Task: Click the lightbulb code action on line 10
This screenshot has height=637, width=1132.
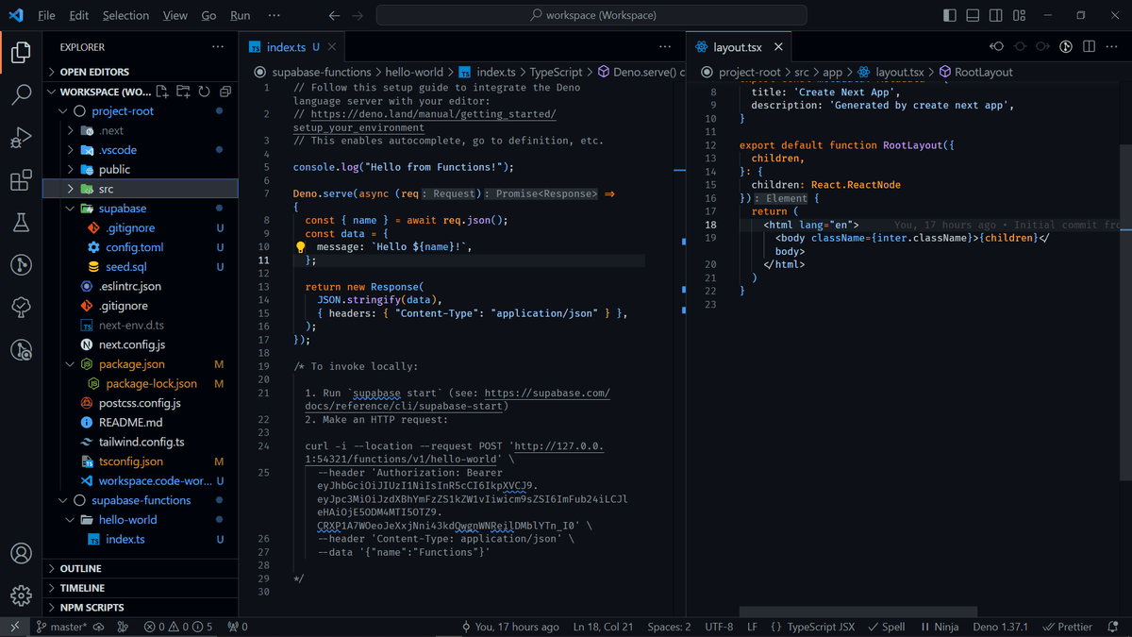Action: click(x=300, y=247)
